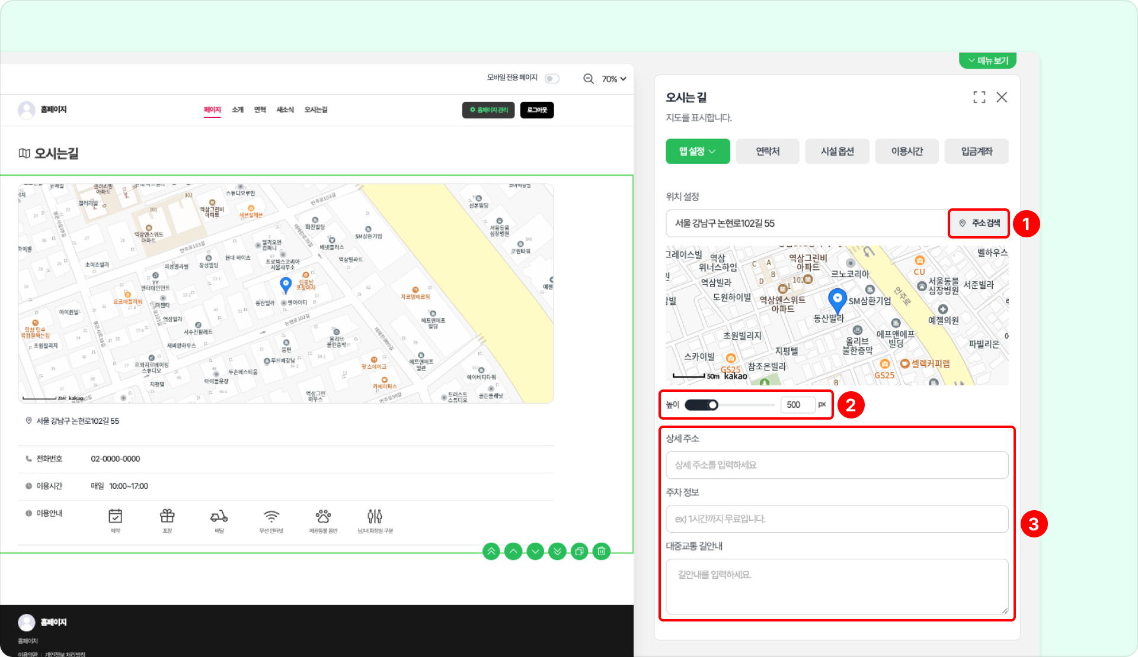
Task: Move section to the very top
Action: point(491,552)
